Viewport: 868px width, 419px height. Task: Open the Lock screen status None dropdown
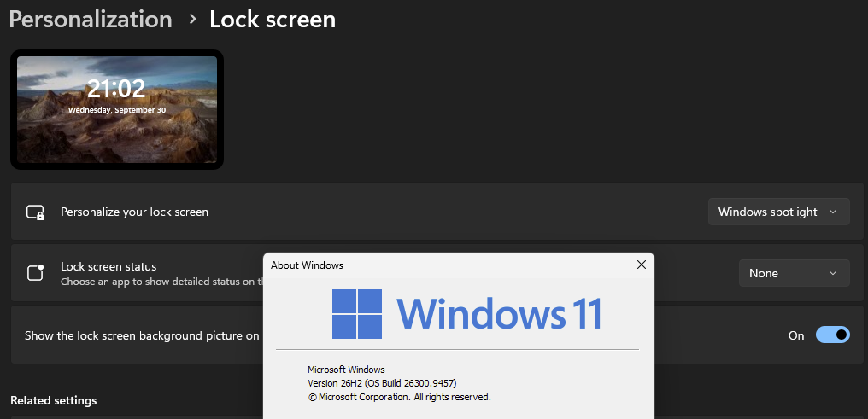pos(794,273)
